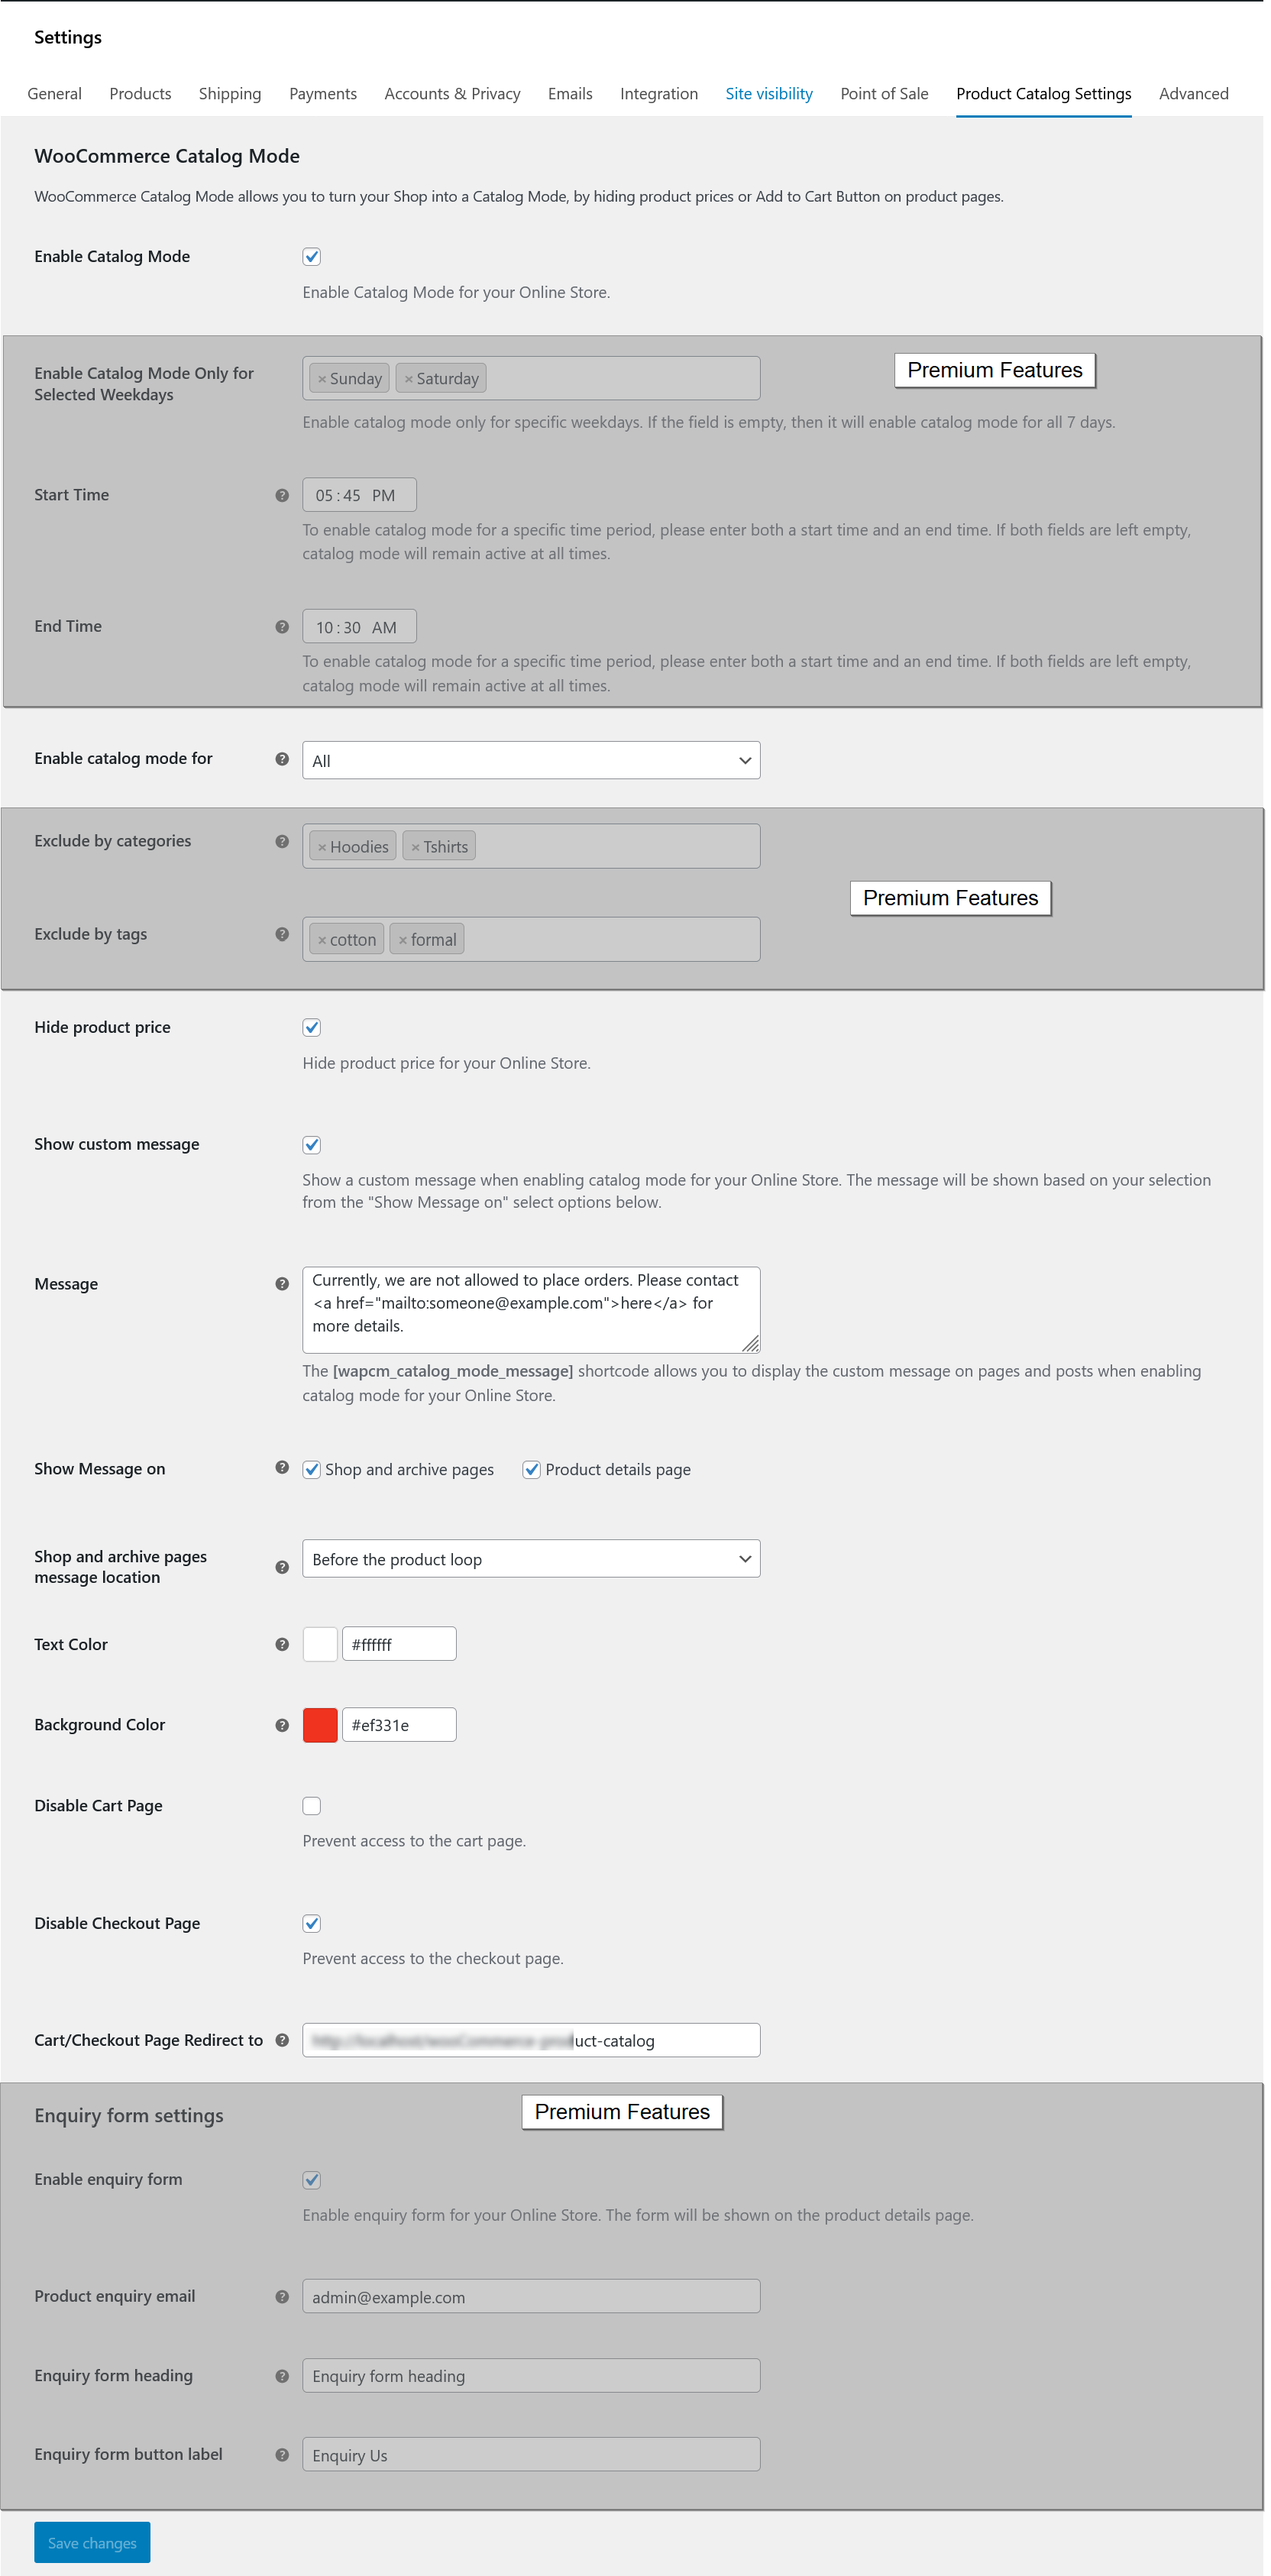Viewport: 1271px width, 2576px height.
Task: Enable the Disable Cart Page checkbox
Action: (312, 1806)
